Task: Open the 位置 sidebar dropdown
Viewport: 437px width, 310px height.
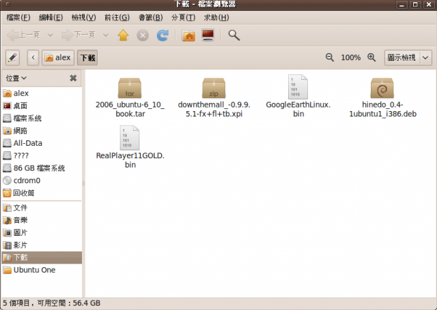Action: [16, 78]
